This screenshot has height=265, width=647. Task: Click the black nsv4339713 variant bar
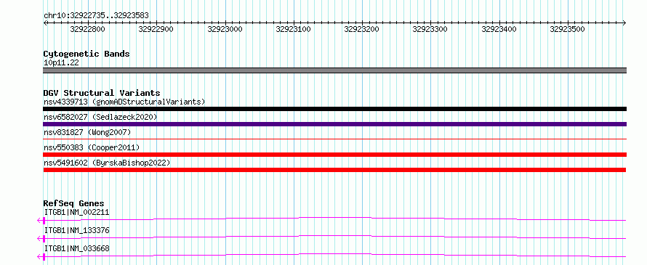334,109
